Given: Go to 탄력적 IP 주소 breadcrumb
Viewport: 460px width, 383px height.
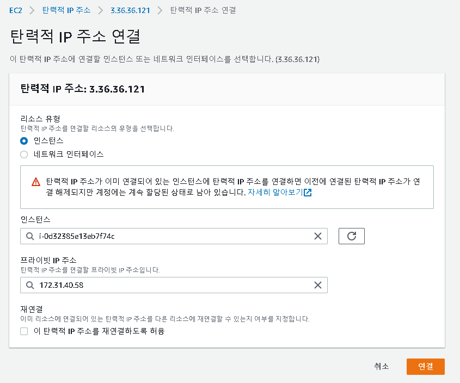Looking at the screenshot, I should [66, 10].
